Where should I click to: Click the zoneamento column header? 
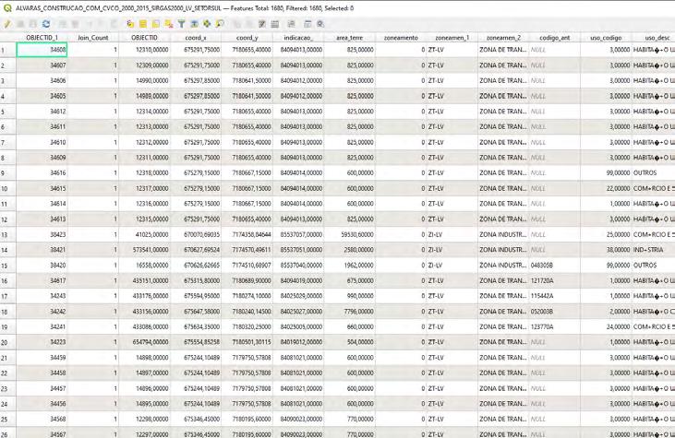[401, 38]
